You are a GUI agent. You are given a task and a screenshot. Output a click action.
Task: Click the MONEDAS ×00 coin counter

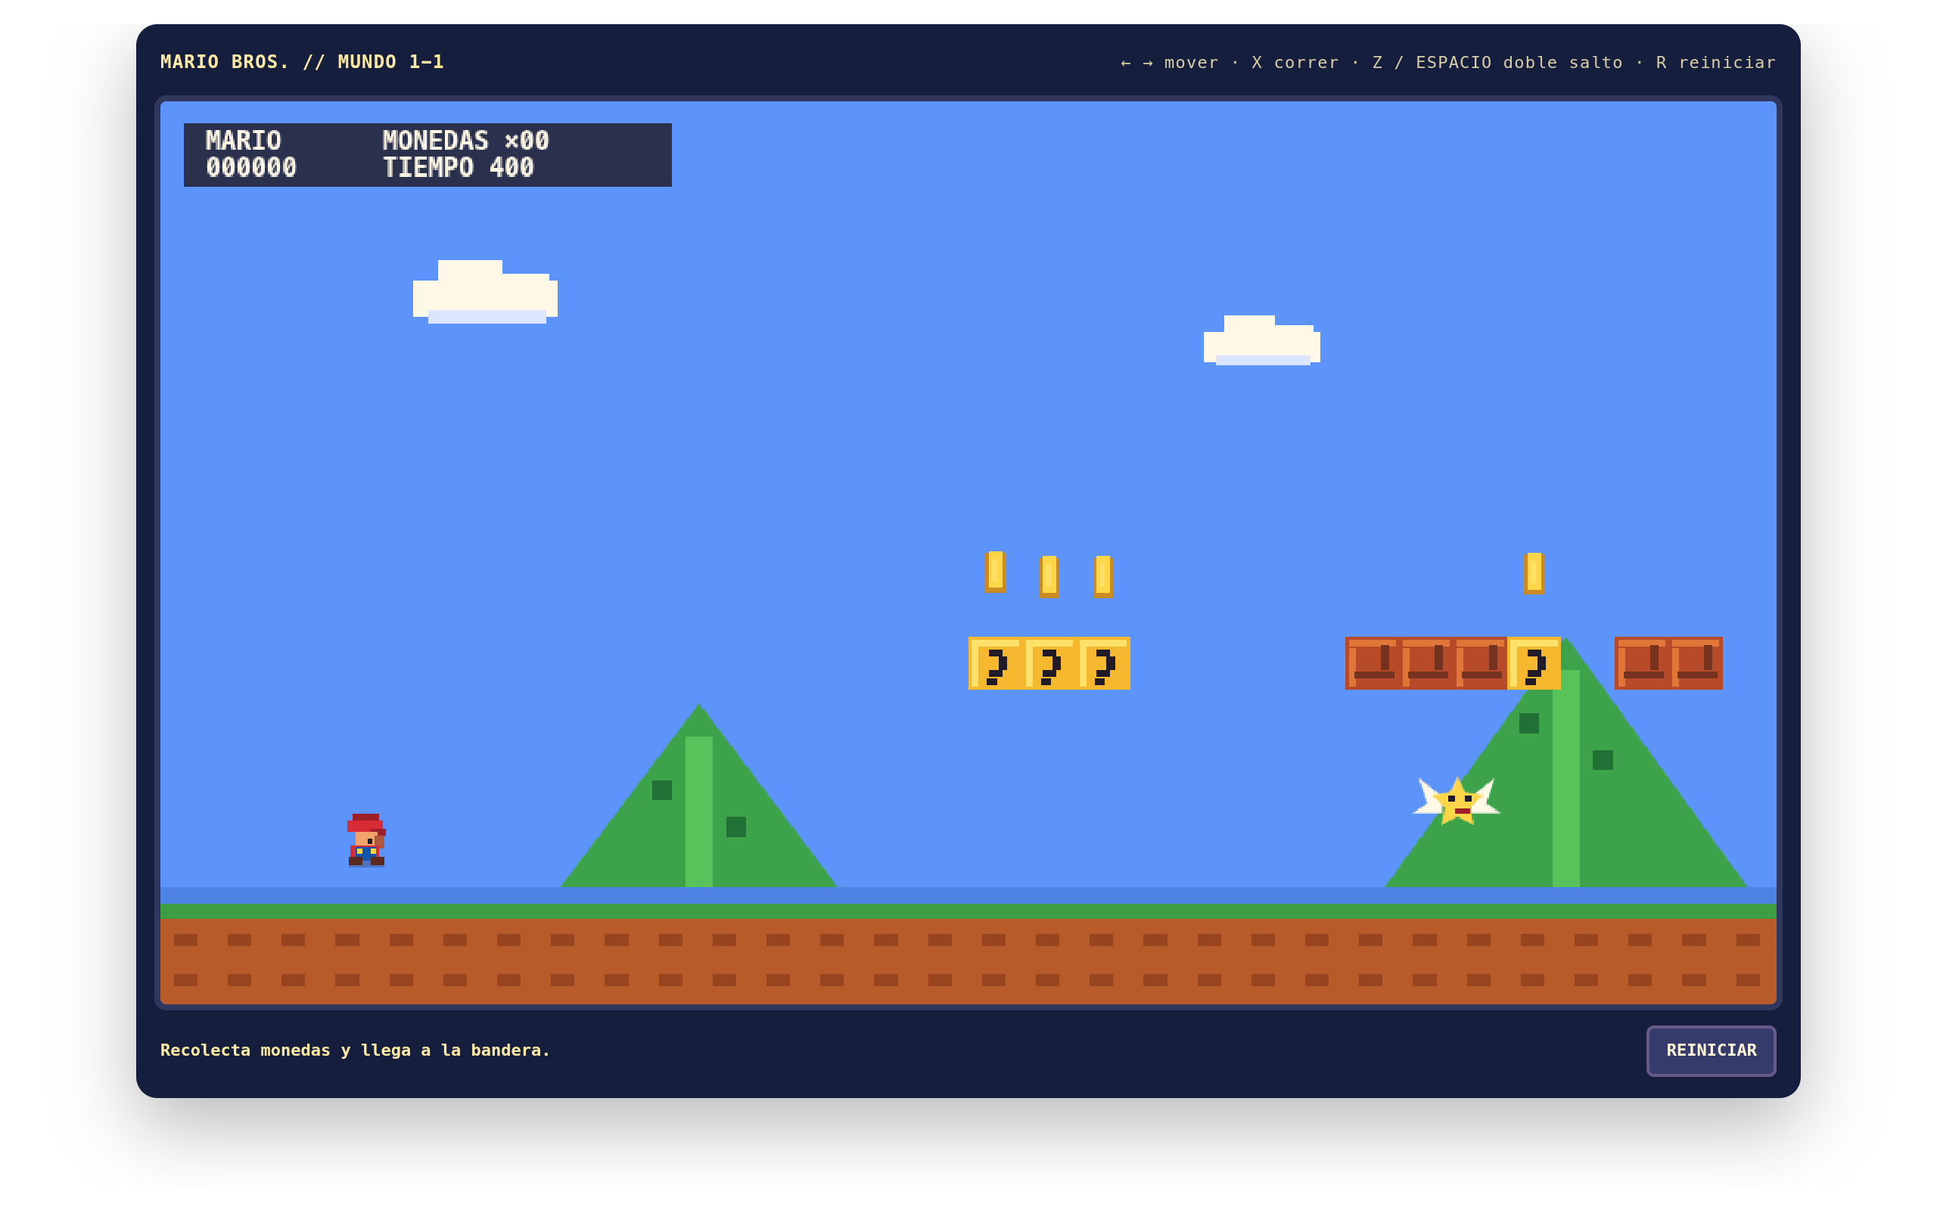click(x=465, y=141)
